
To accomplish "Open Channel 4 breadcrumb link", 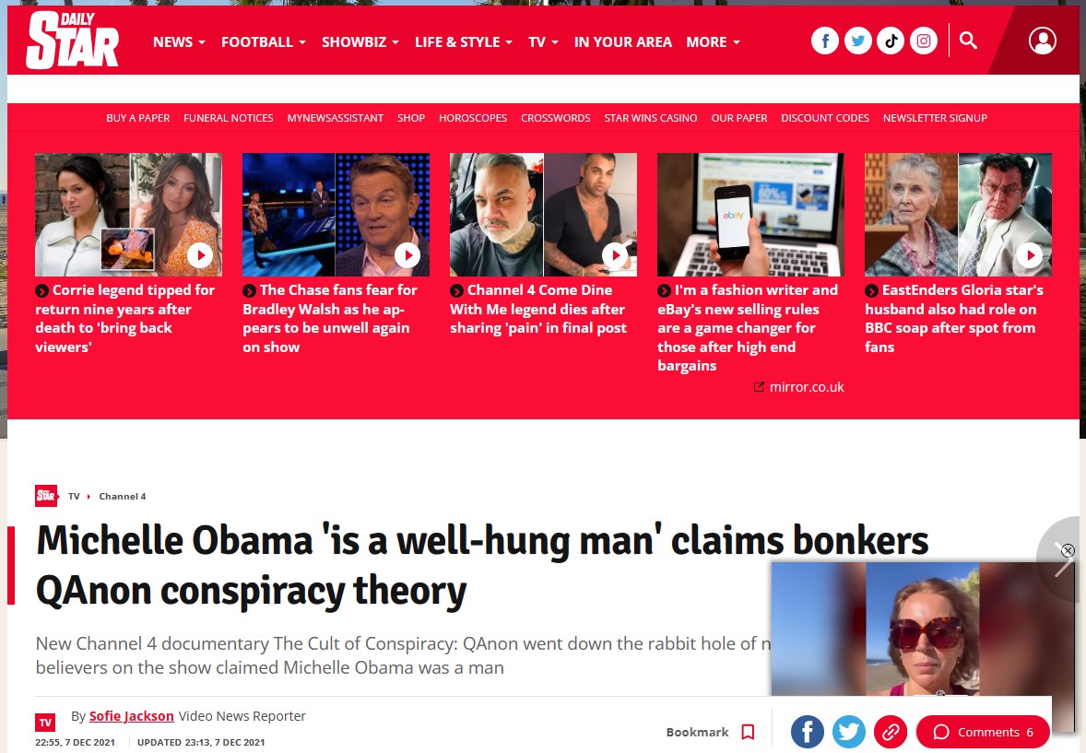I will coord(123,497).
